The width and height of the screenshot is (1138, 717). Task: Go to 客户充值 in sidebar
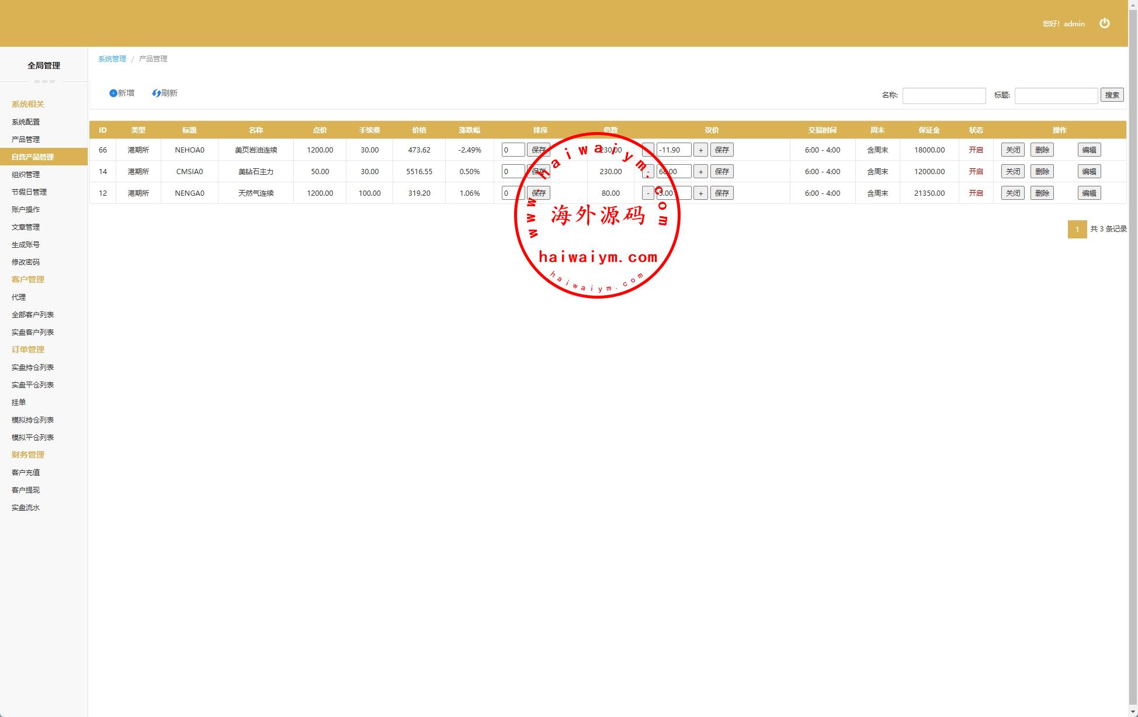[26, 473]
